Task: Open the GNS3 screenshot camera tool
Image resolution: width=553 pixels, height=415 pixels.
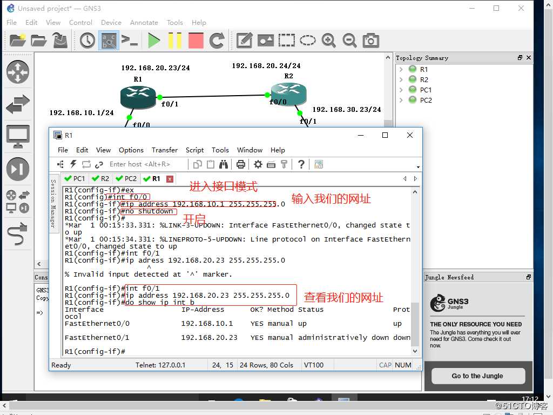Action: (370, 41)
